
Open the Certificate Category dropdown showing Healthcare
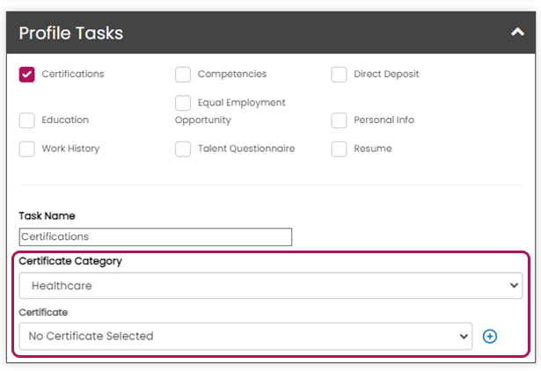pos(270,286)
